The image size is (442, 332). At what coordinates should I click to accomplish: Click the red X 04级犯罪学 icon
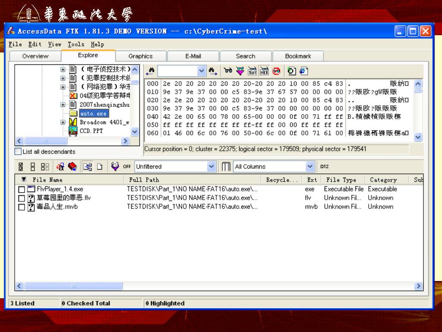73,96
